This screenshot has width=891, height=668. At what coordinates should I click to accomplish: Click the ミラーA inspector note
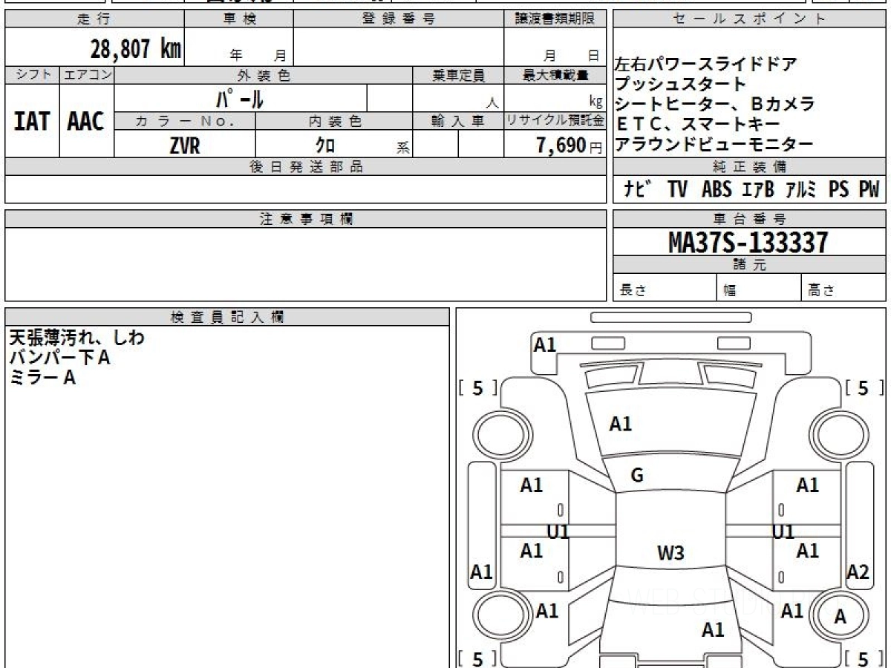pyautogui.click(x=42, y=378)
